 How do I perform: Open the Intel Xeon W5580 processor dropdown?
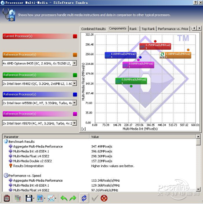pyautogui.click(x=74, y=103)
